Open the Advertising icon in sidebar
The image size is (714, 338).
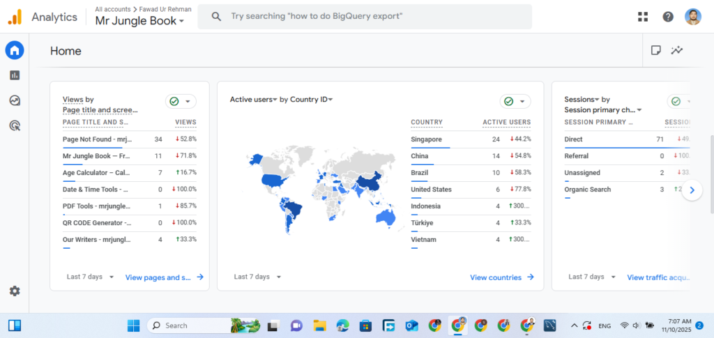click(15, 125)
